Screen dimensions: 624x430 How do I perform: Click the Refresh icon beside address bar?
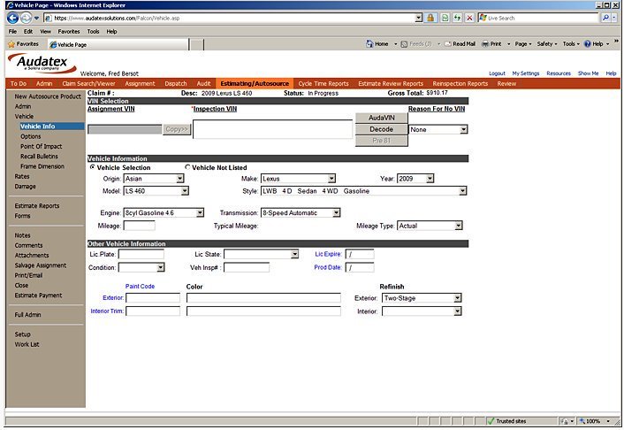click(x=457, y=18)
